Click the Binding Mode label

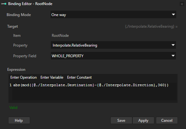click(19, 15)
